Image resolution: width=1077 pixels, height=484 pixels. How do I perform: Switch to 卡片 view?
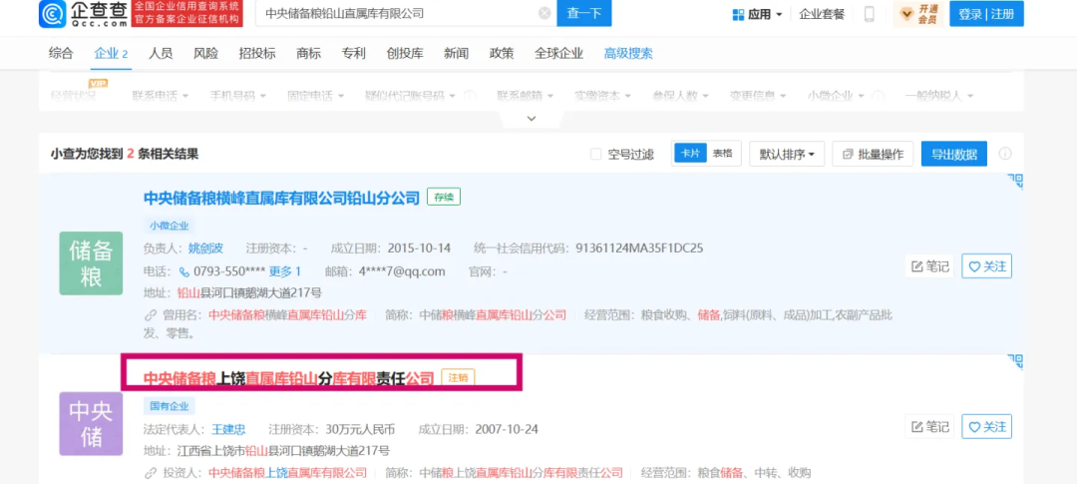690,154
